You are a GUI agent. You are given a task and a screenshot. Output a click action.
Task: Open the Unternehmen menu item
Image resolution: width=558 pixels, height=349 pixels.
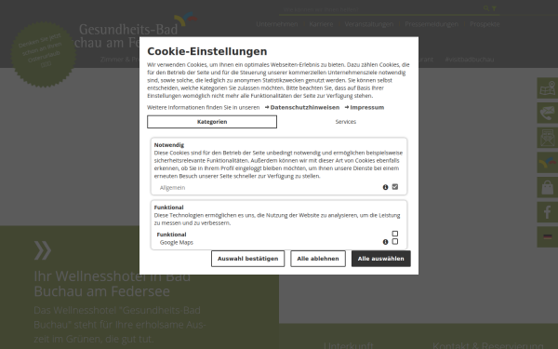pyautogui.click(x=277, y=24)
